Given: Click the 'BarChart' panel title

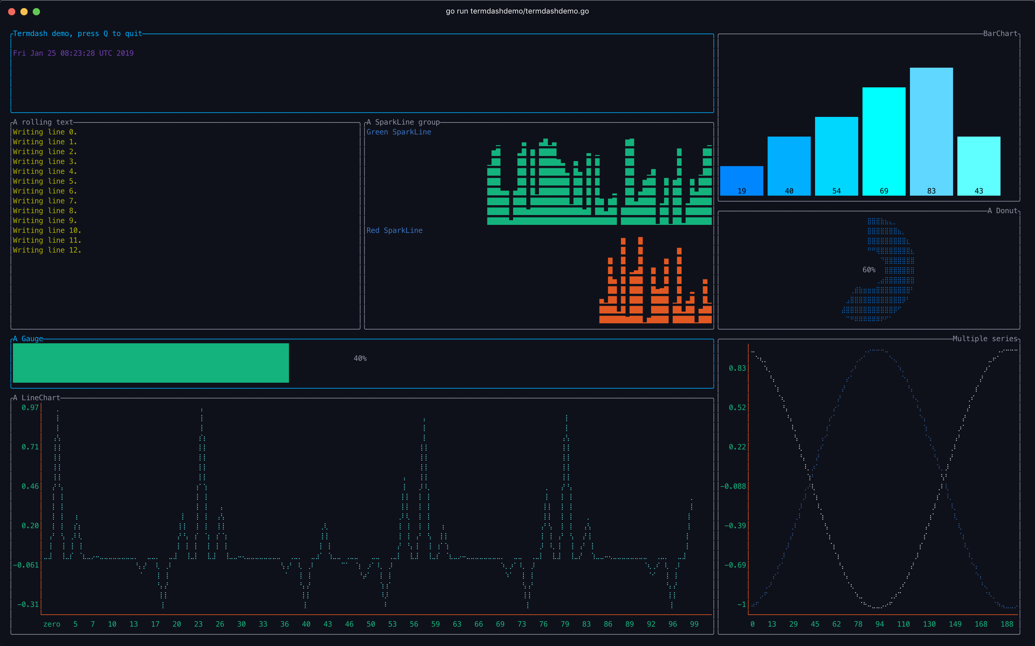Looking at the screenshot, I should tap(1000, 33).
